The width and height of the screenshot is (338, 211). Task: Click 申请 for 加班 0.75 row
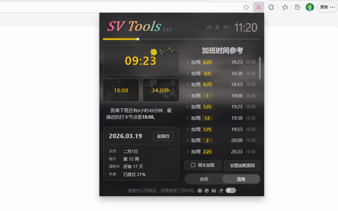(x=251, y=84)
